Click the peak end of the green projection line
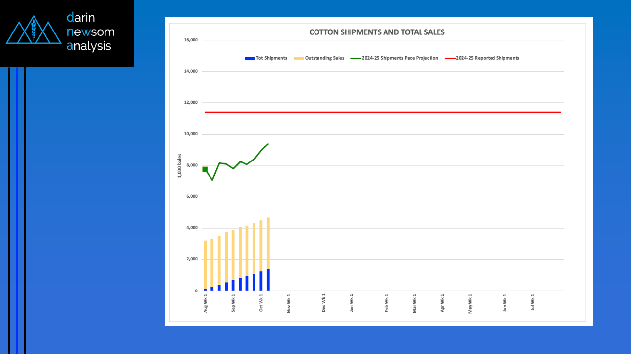This screenshot has height=354, width=631. point(268,144)
